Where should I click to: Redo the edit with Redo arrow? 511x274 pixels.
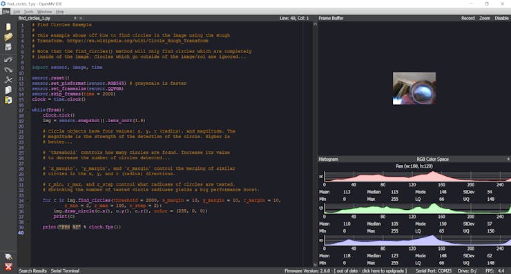[8, 70]
